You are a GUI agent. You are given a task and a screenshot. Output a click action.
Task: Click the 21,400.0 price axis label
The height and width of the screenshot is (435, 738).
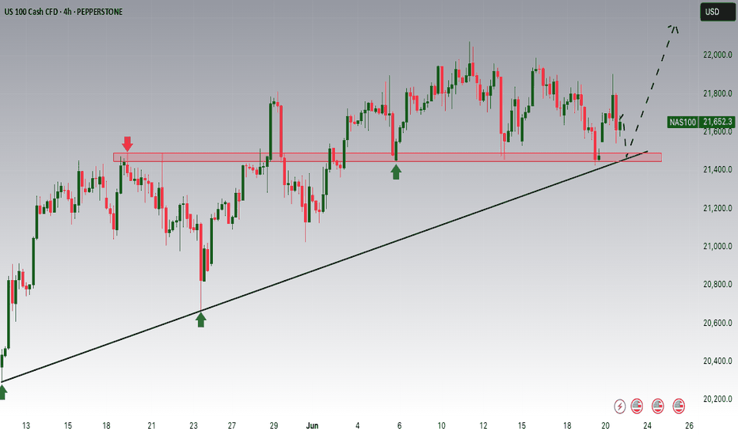click(x=717, y=169)
